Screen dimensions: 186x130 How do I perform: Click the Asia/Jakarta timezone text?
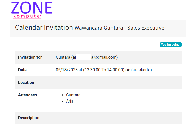click(x=138, y=70)
